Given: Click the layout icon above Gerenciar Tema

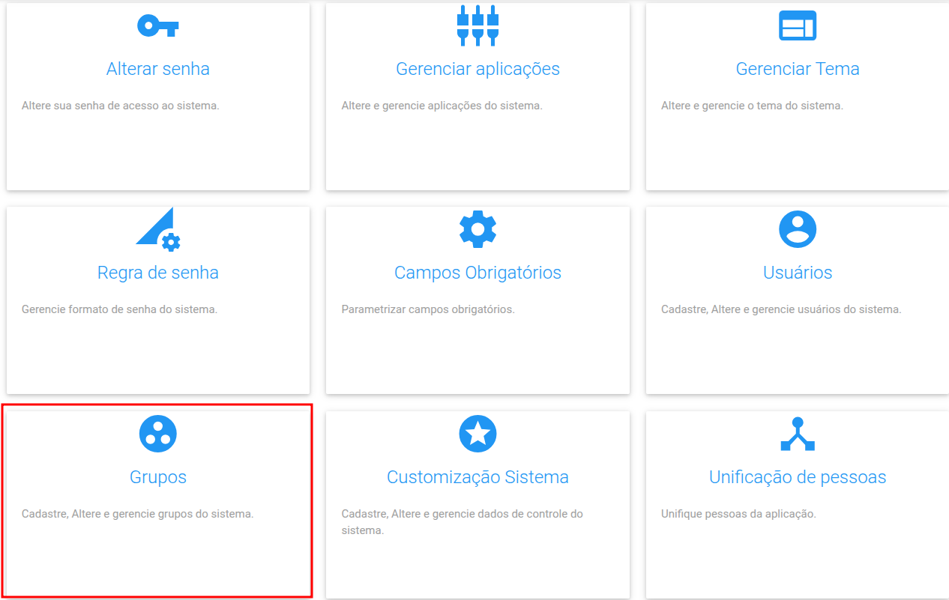Looking at the screenshot, I should coord(798,25).
